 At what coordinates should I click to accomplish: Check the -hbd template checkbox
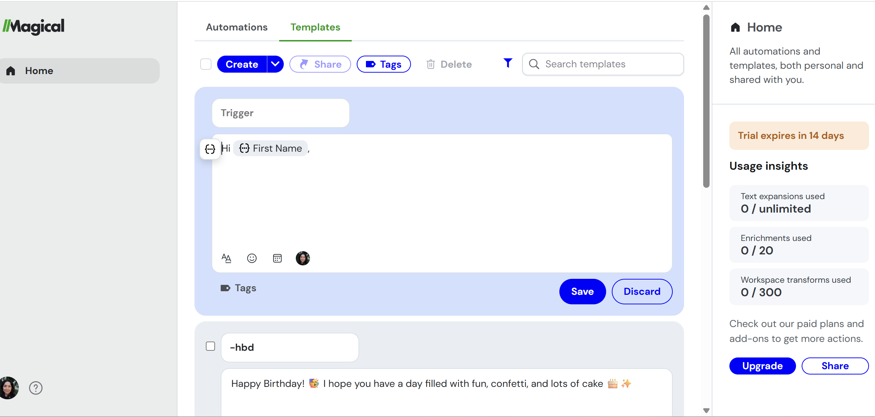210,346
